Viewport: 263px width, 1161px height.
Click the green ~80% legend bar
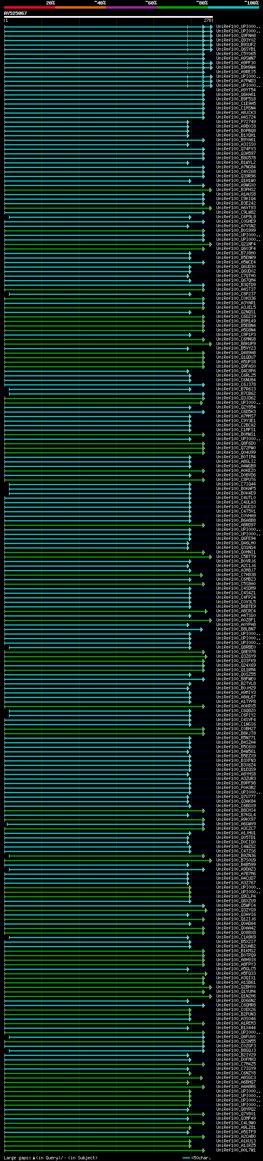pyautogui.click(x=182, y=7)
